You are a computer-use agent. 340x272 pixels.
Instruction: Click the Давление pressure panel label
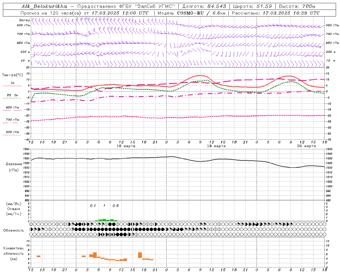[x=14, y=164]
